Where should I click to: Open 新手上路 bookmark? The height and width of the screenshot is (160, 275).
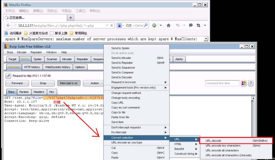click(59, 33)
